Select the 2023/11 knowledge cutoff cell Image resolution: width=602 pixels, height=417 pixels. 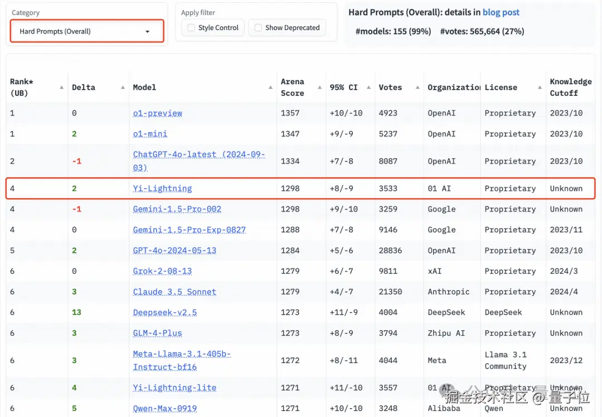[x=566, y=230]
